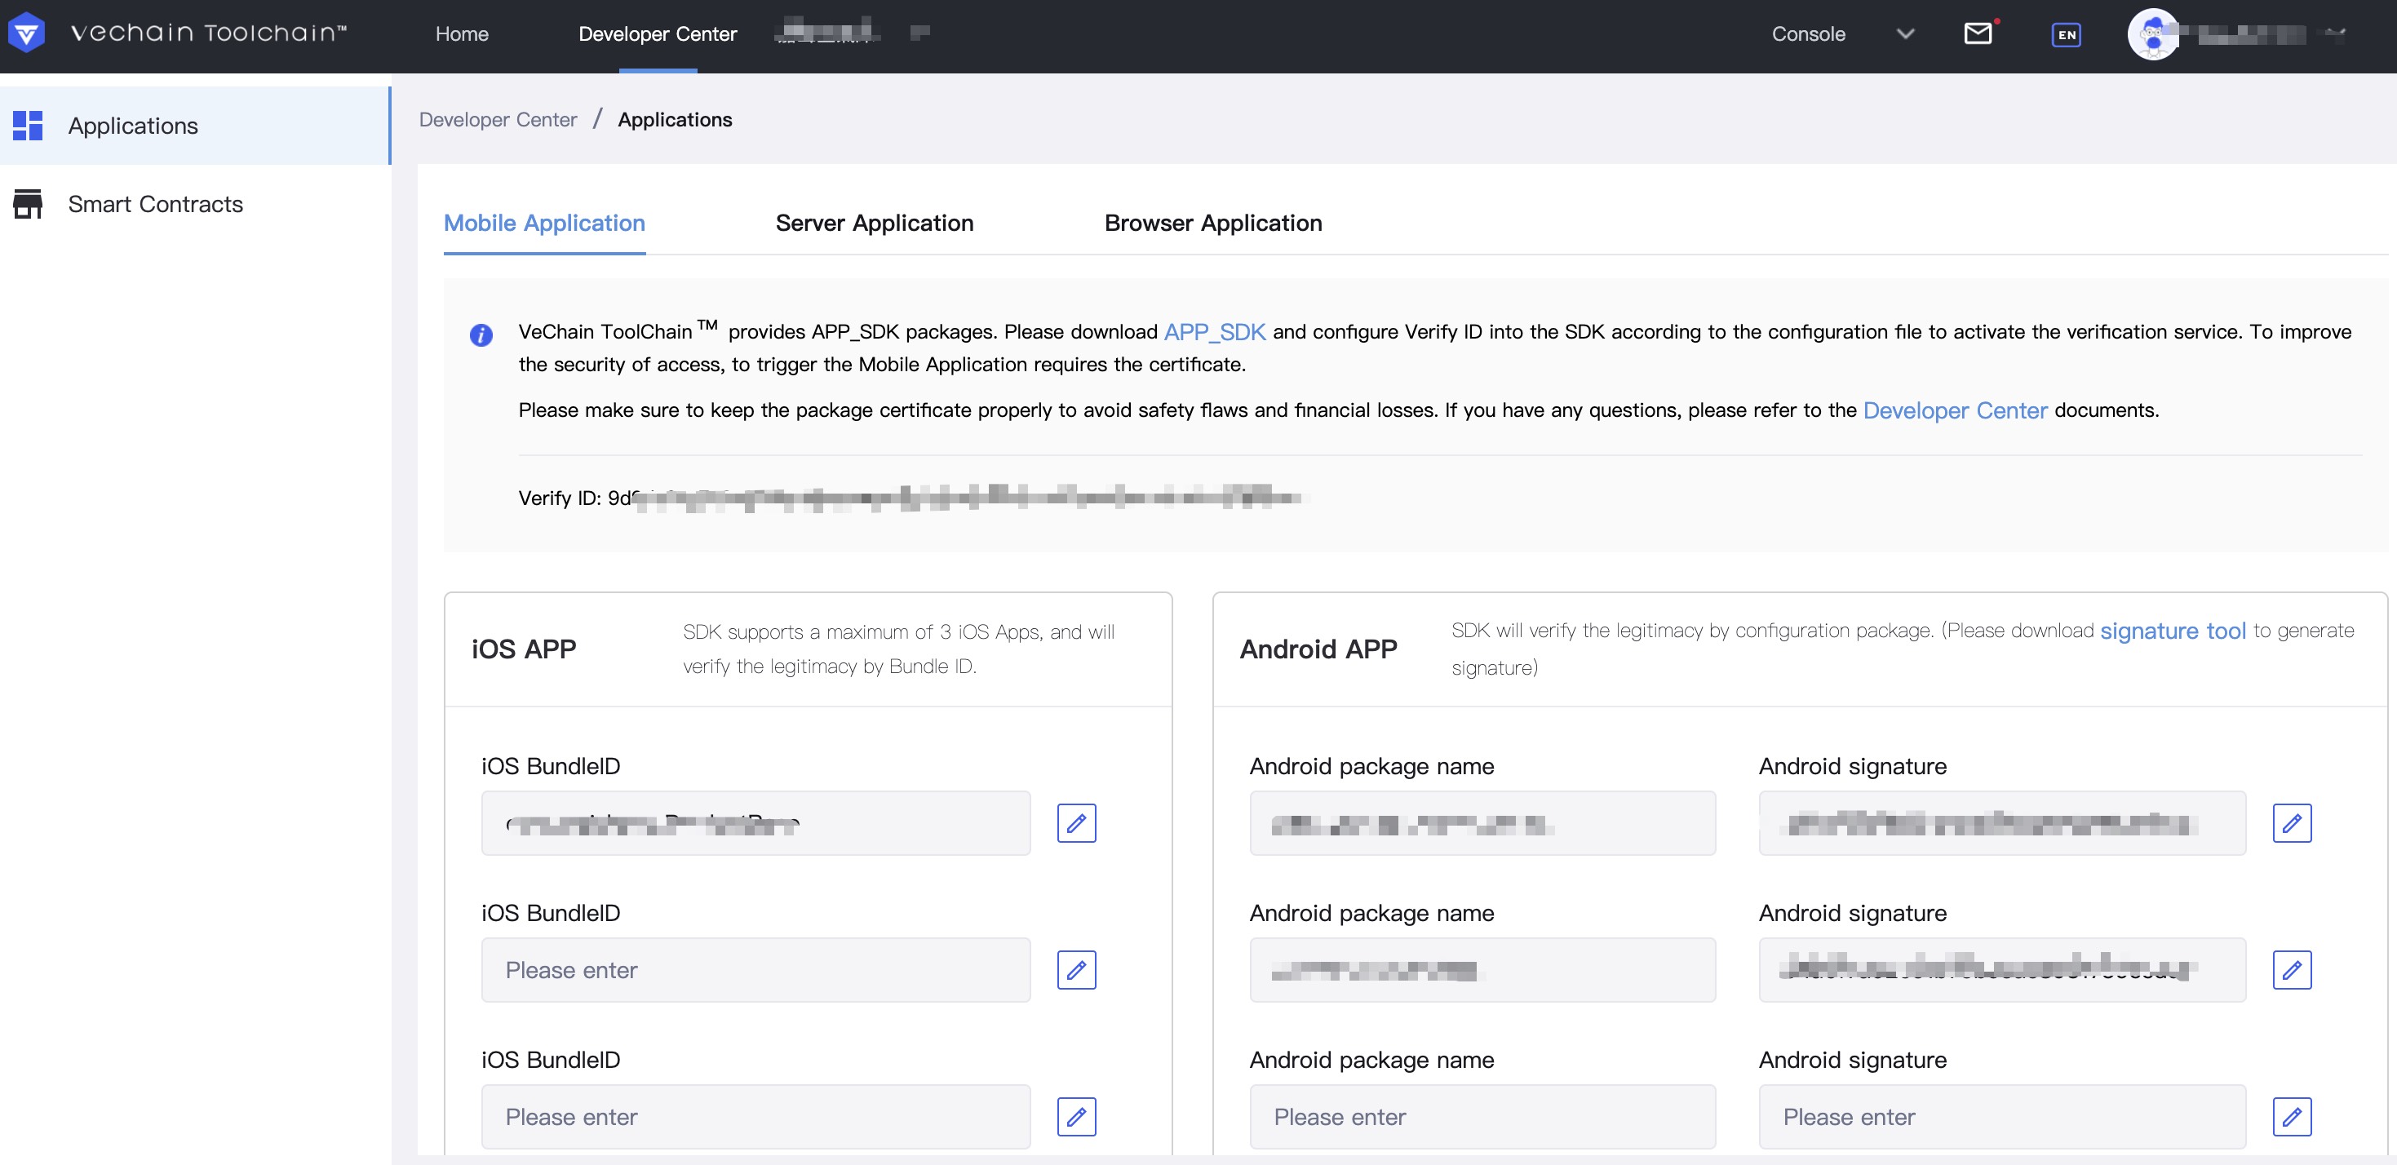Viewport: 2397px width, 1165px height.
Task: Go to Home in the top navigation
Action: 462,33
